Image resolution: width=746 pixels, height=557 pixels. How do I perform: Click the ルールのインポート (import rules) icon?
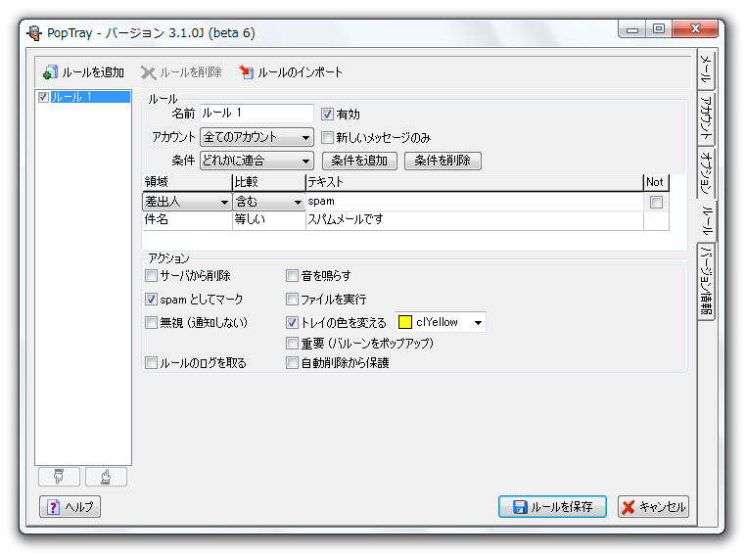[x=246, y=71]
